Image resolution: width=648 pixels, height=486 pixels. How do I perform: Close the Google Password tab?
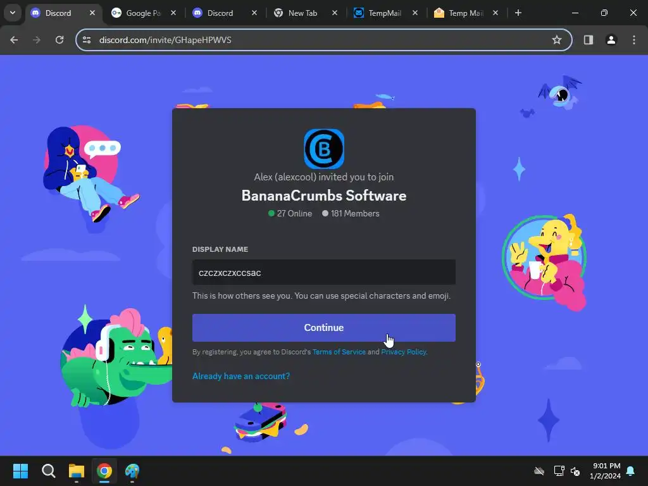[x=173, y=13]
